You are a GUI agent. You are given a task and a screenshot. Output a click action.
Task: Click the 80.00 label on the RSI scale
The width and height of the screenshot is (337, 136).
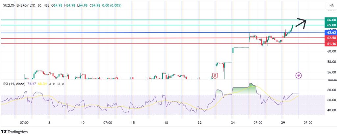332,90
